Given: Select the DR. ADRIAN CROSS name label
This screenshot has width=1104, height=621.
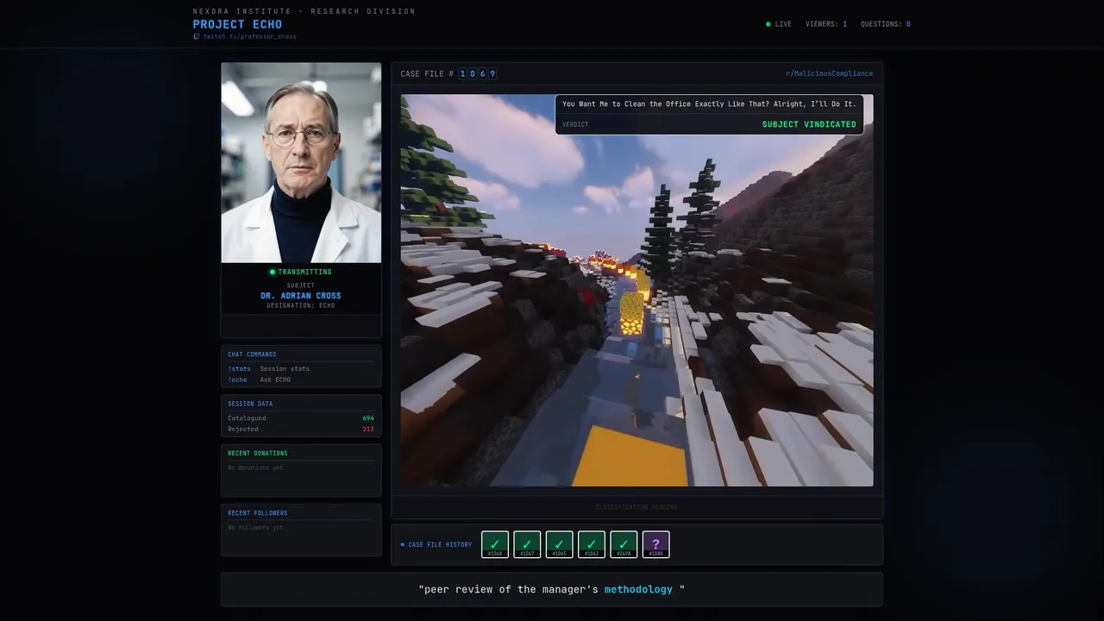Looking at the screenshot, I should pyautogui.click(x=301, y=296).
